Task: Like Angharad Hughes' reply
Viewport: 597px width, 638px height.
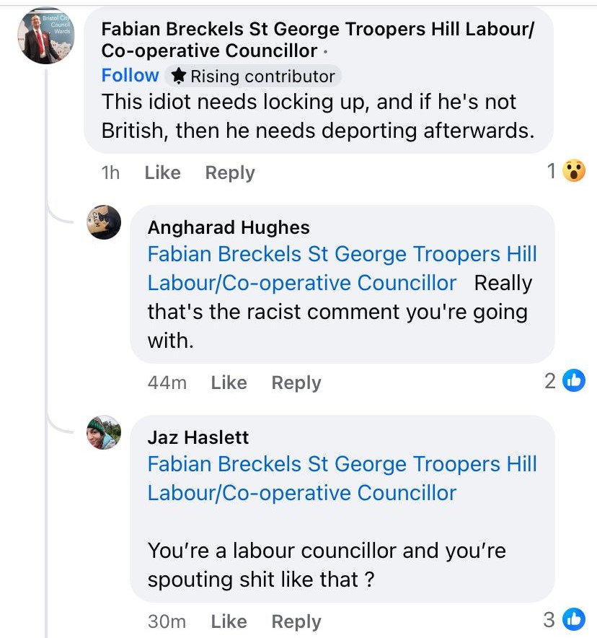Action: coord(229,383)
